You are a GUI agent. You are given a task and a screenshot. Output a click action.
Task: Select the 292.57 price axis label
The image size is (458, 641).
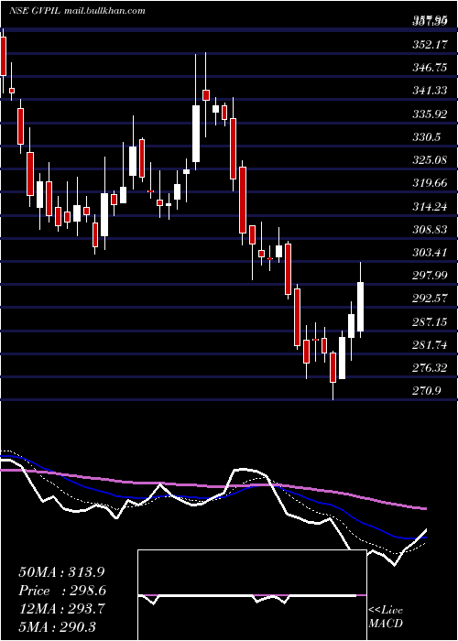coord(430,299)
